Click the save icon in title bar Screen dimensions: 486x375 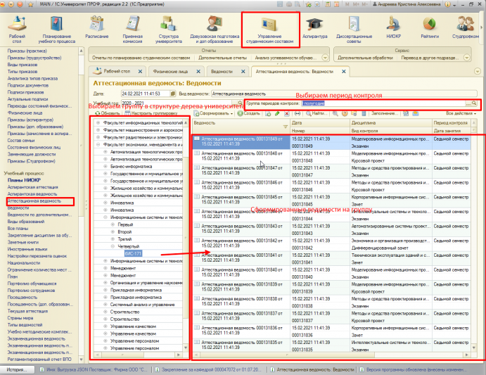click(x=280, y=4)
